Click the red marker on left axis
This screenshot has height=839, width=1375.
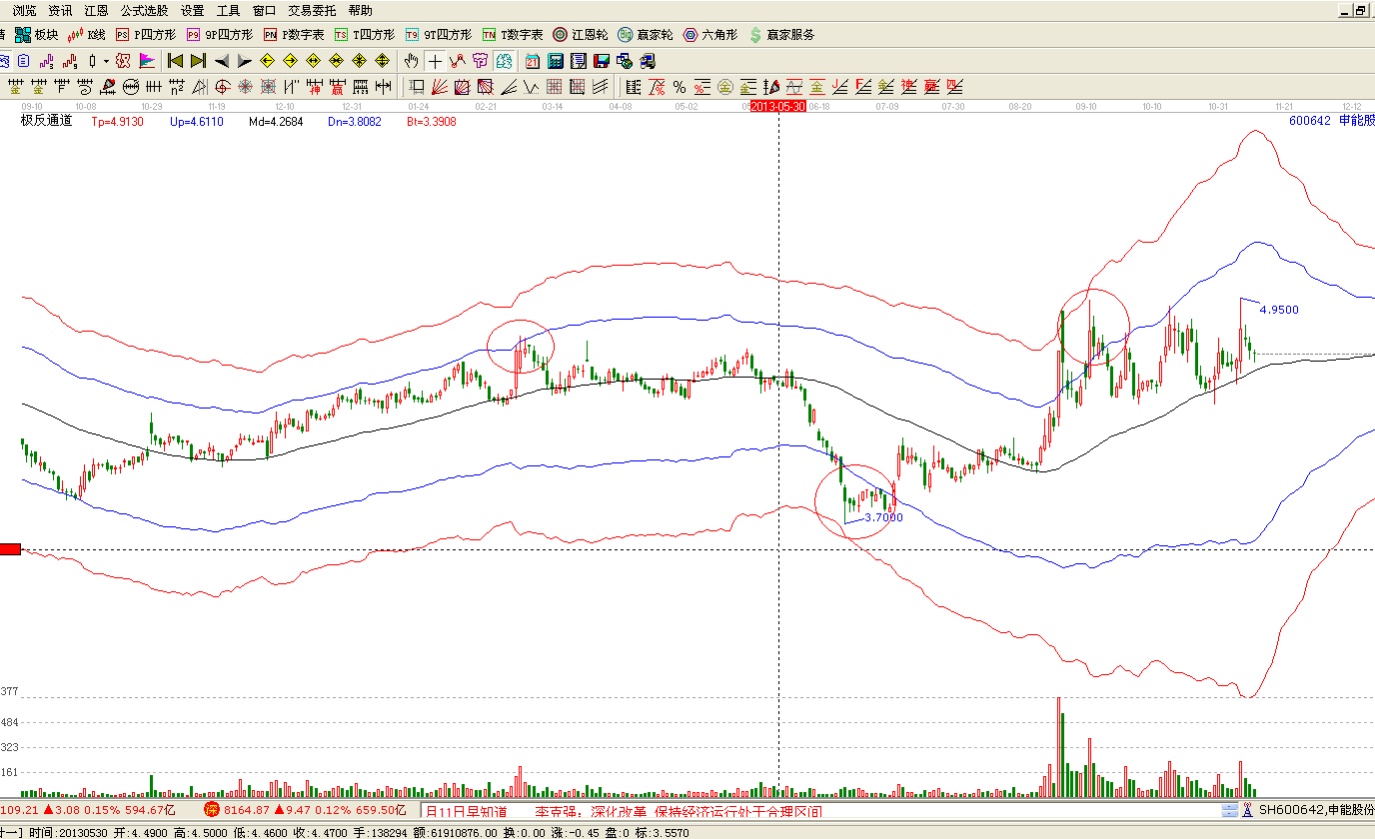pyautogui.click(x=10, y=549)
